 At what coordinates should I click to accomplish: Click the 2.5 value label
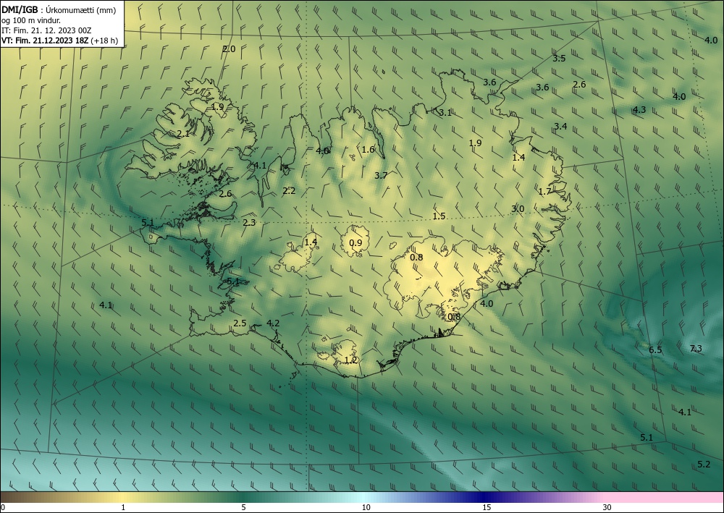tap(240, 323)
